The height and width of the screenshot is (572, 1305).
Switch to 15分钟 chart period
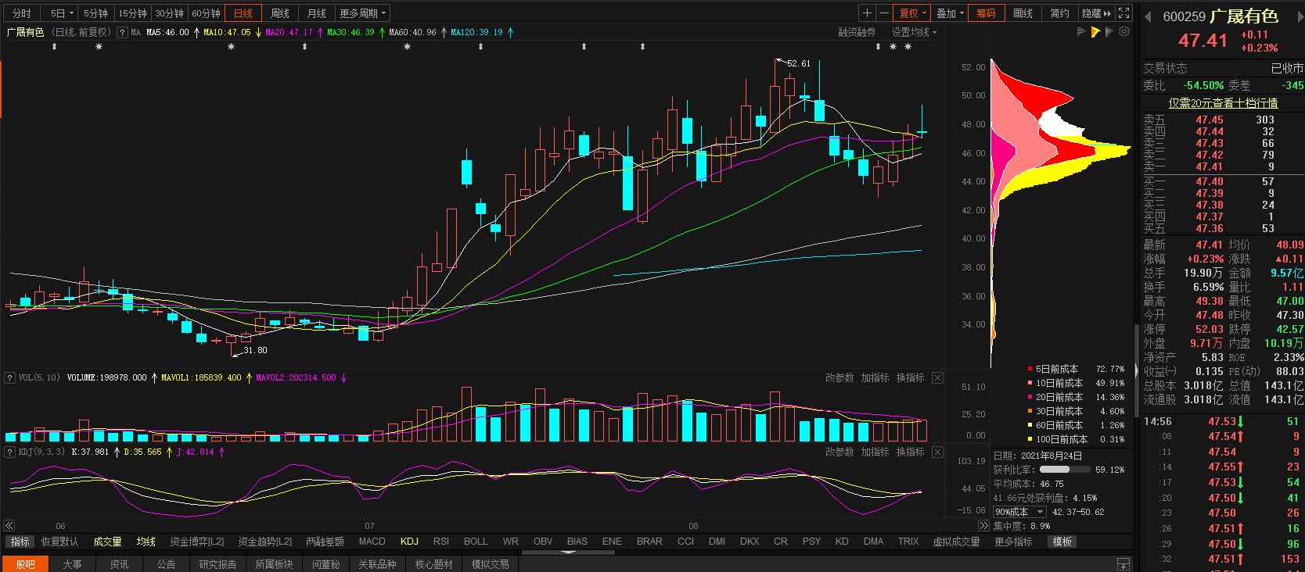(x=132, y=13)
